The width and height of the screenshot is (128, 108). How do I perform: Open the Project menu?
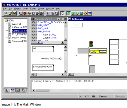click(x=17, y=9)
